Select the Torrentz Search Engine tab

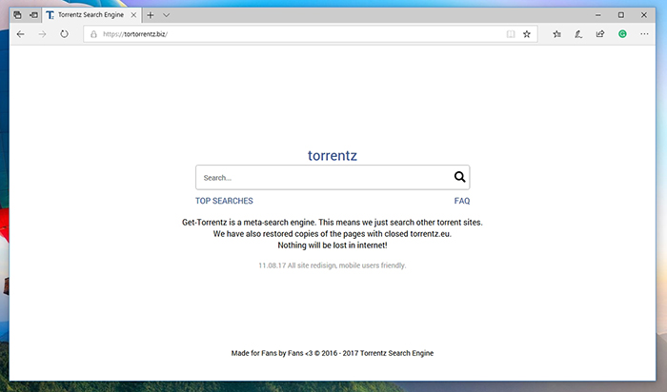[x=91, y=15]
